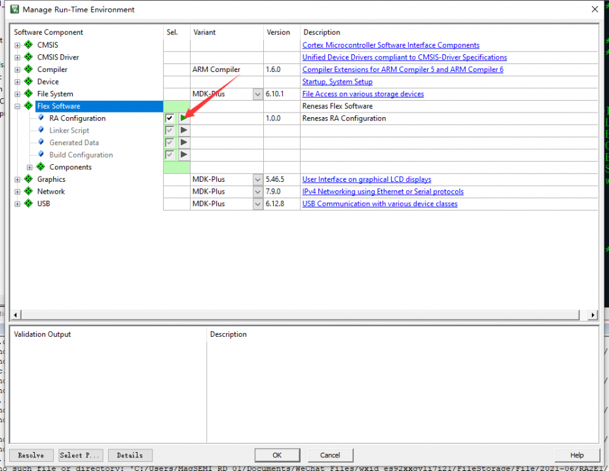Expand the Graphics tree node

[18, 180]
